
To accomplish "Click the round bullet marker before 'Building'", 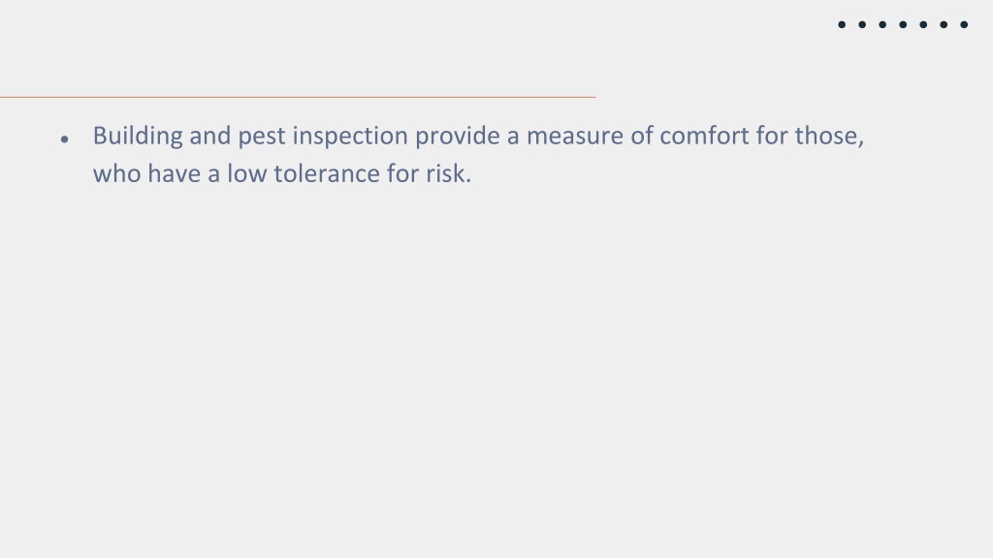I will point(65,139).
